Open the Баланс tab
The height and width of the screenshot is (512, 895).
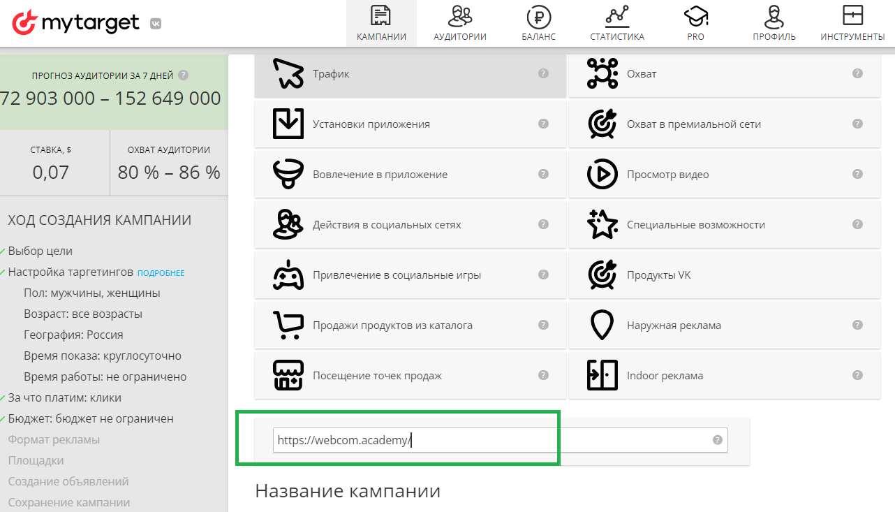(539, 24)
